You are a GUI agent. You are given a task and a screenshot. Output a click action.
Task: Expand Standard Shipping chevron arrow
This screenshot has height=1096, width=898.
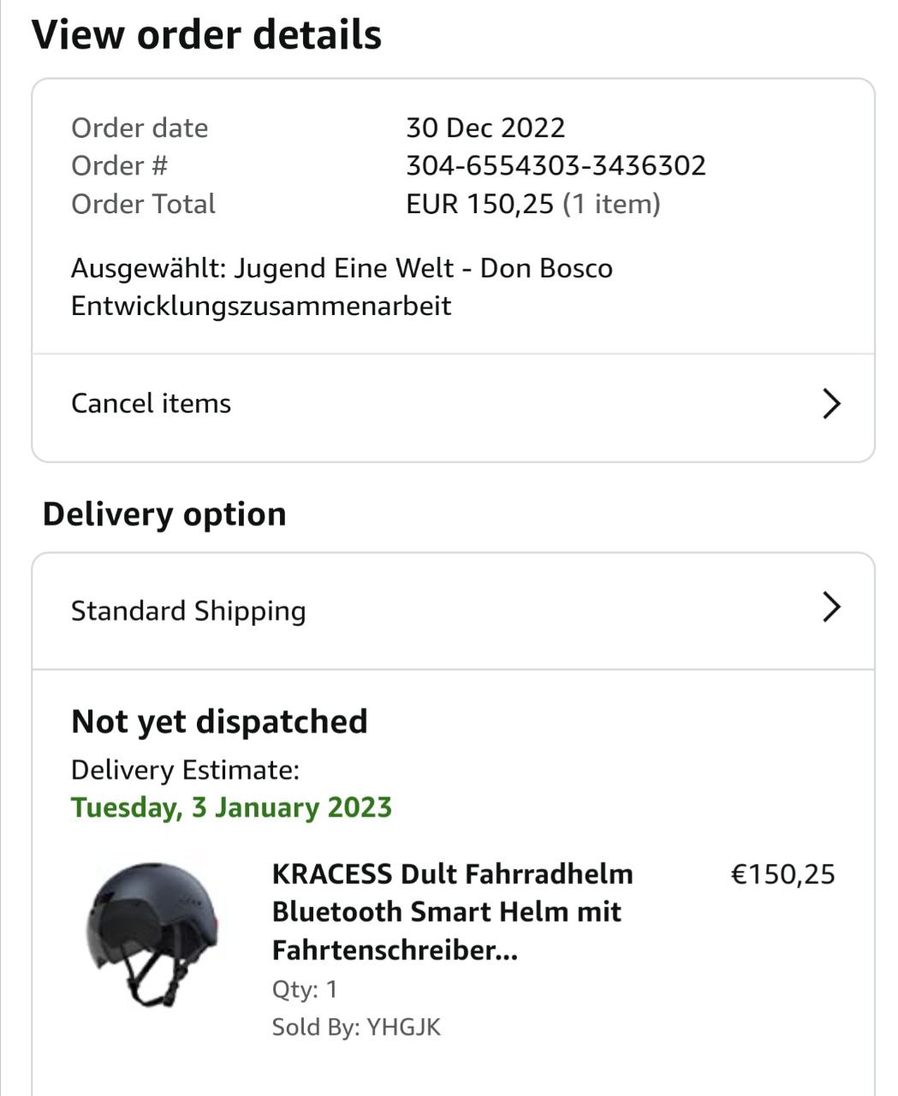(x=831, y=607)
